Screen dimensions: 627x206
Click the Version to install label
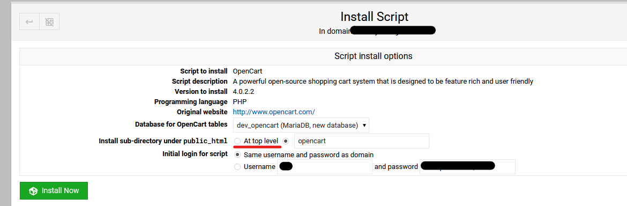point(201,92)
